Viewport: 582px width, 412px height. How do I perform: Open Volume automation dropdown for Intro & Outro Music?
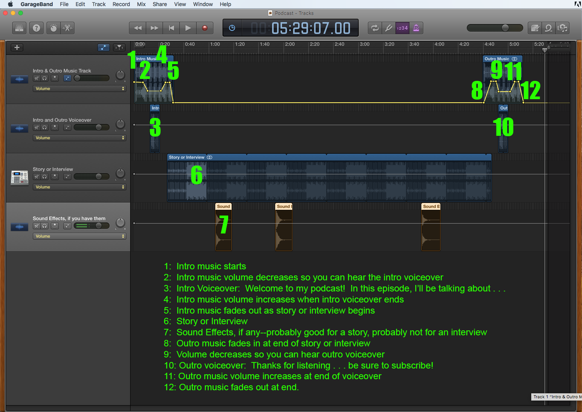[80, 89]
